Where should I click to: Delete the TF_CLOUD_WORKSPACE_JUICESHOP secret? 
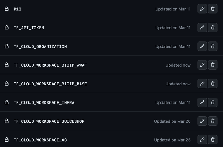coord(213,121)
